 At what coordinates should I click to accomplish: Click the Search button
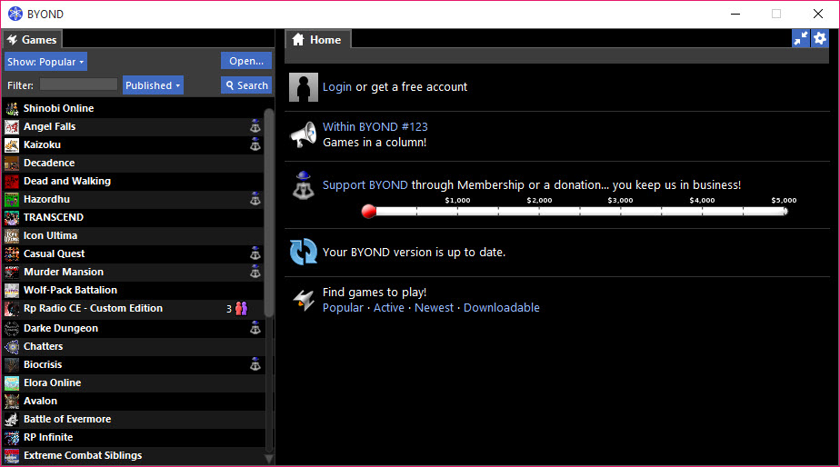point(246,85)
